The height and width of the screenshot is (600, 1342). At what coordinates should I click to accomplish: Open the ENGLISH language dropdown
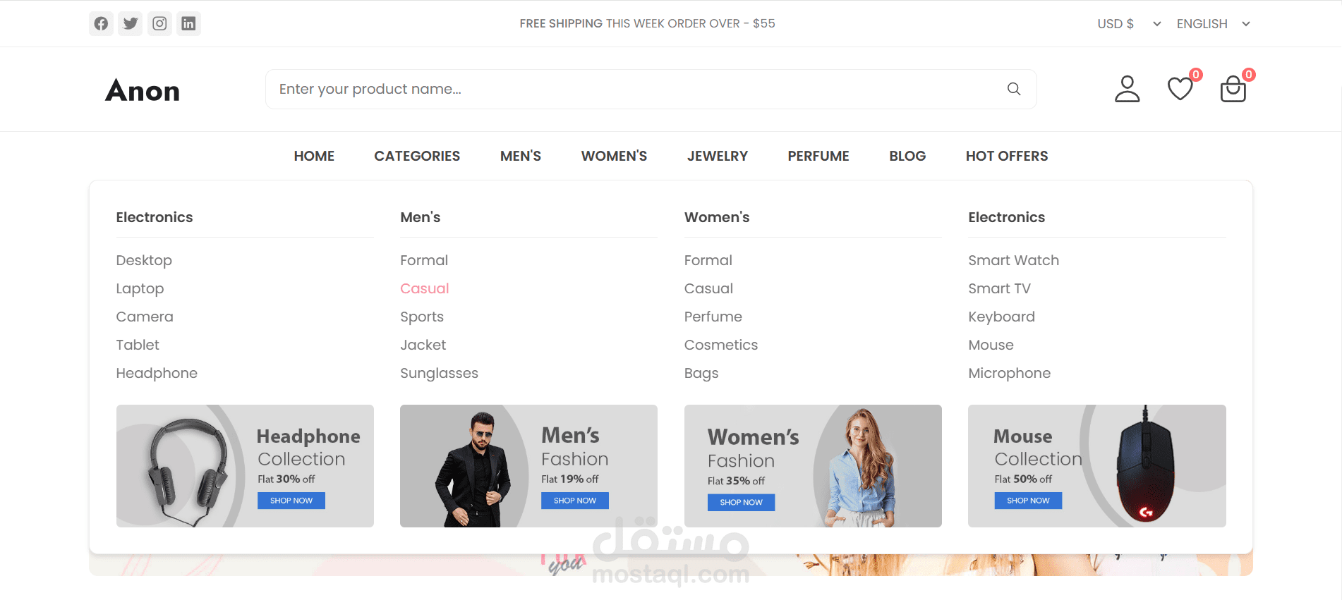[x=1214, y=24]
